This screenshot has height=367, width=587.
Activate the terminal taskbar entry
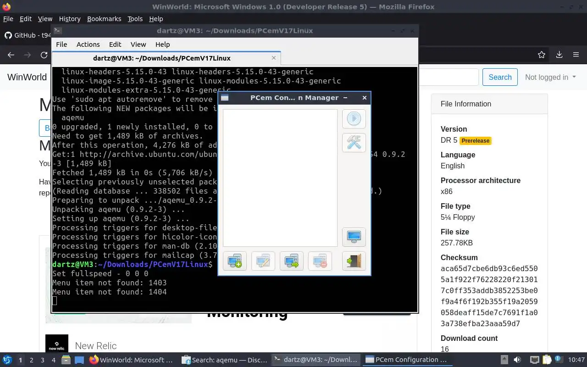(316, 360)
